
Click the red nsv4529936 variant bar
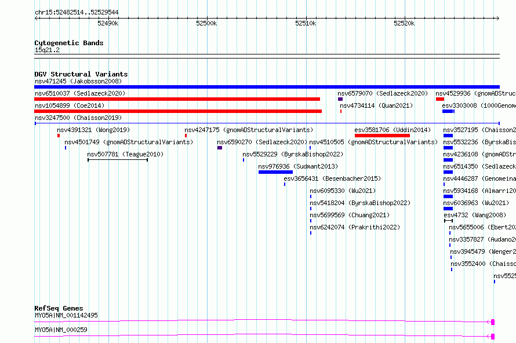point(440,99)
